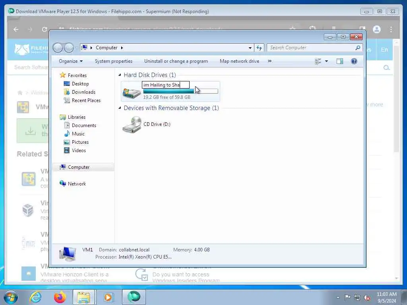Image resolution: width=407 pixels, height=305 pixels.
Task: Open the Windows Start button
Action: click(x=11, y=297)
